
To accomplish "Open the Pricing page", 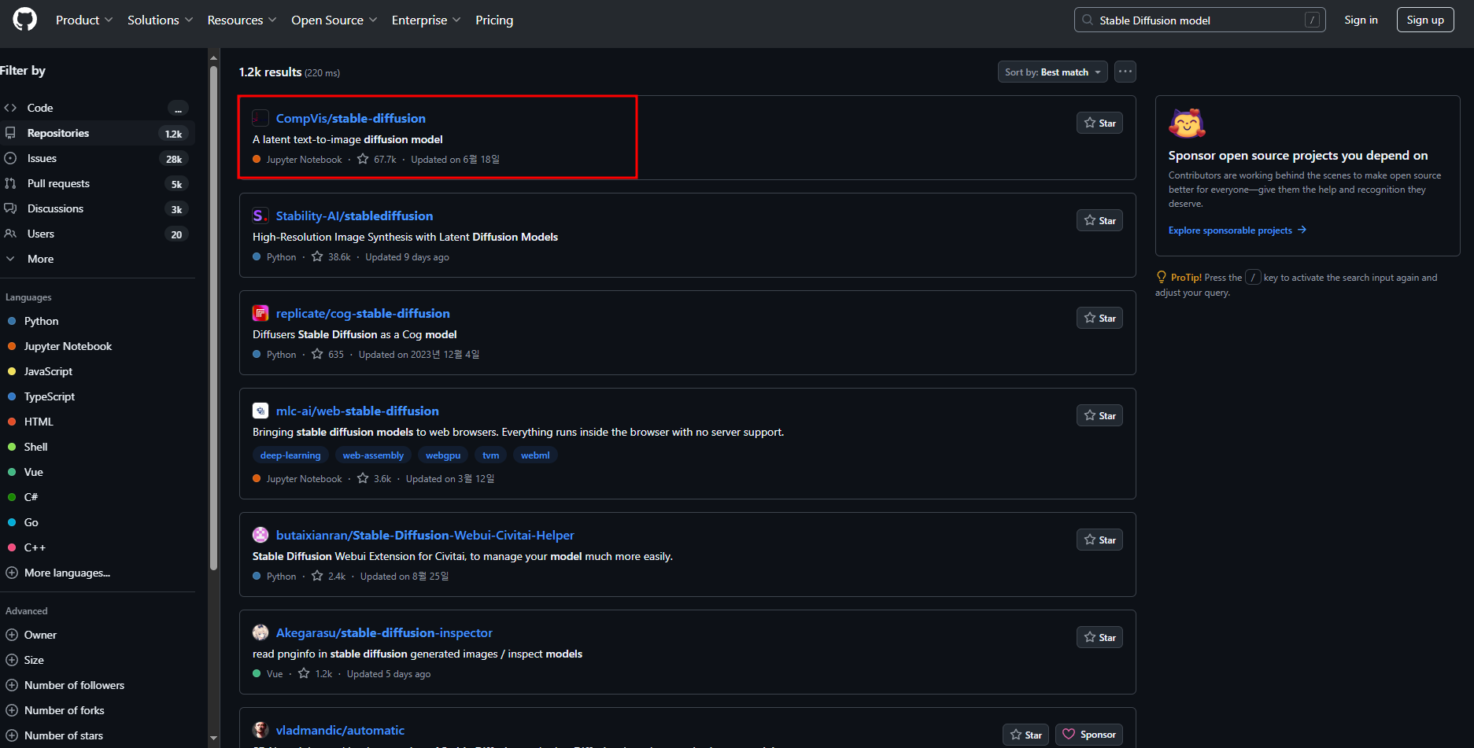I will pyautogui.click(x=494, y=20).
